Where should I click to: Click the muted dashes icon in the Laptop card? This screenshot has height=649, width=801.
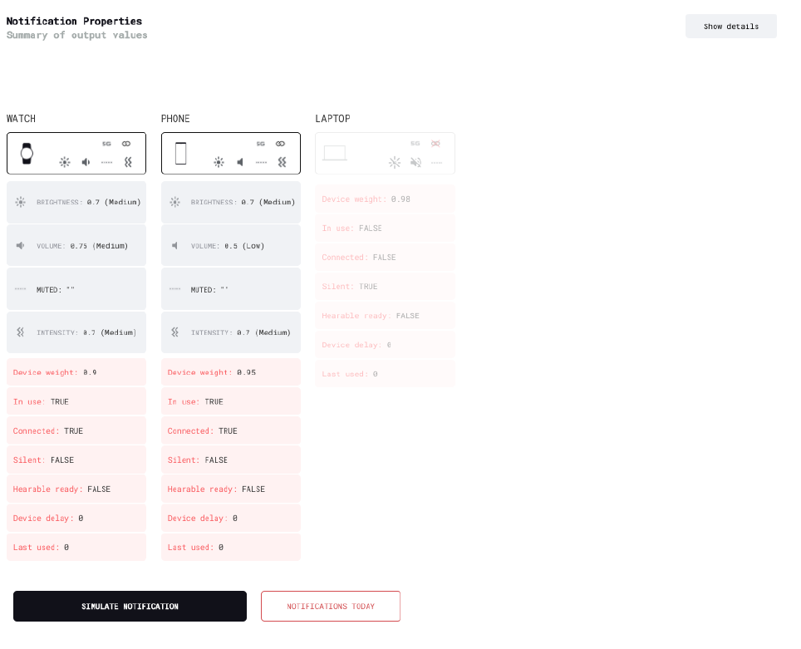pos(437,163)
